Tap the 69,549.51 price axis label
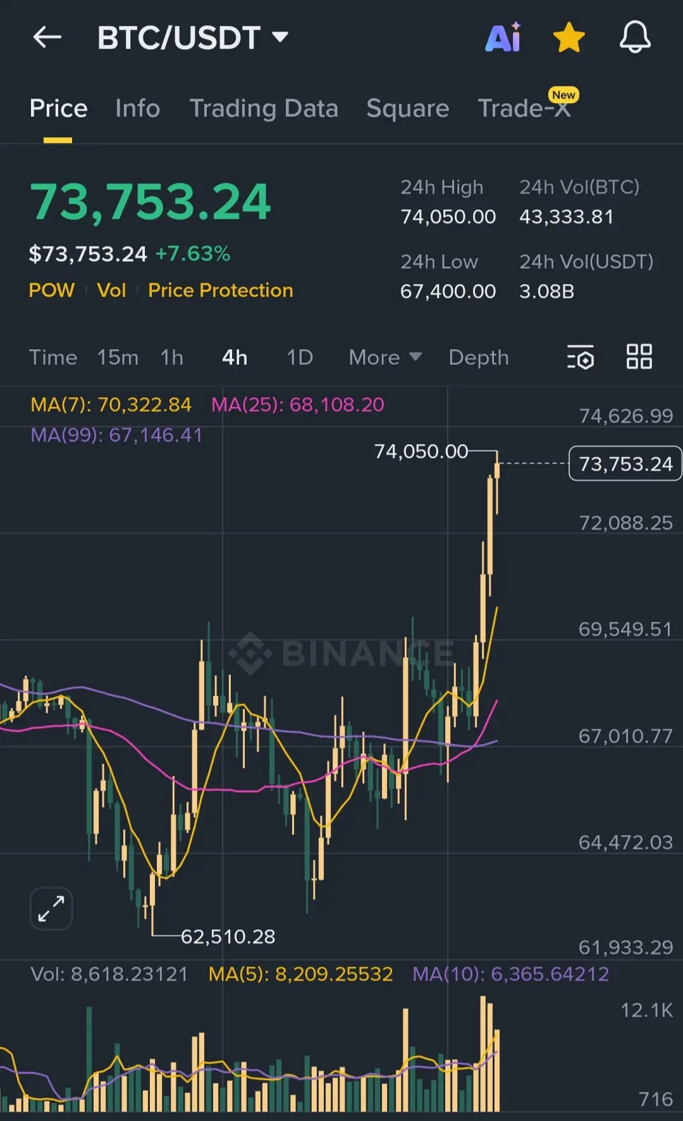 pyautogui.click(x=625, y=629)
